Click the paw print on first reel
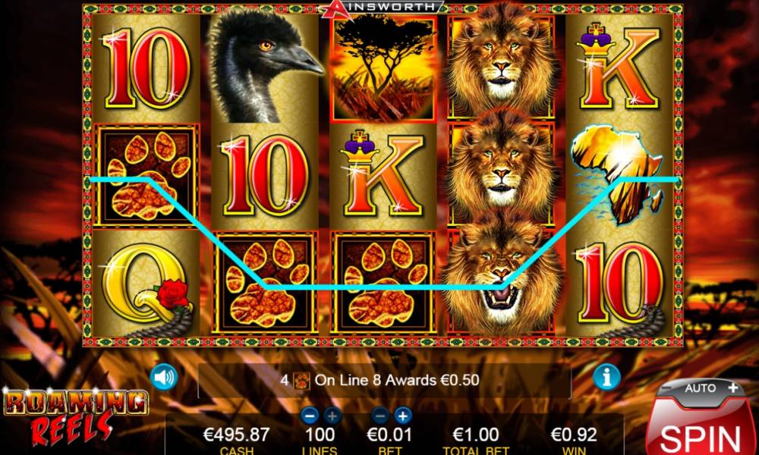This screenshot has width=759, height=455. click(x=147, y=175)
